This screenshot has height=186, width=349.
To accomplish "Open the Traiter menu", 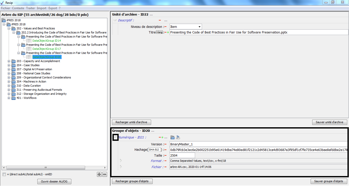I will [30, 8].
